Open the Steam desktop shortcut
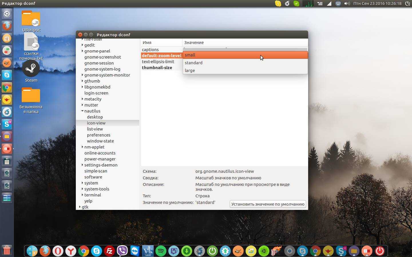412x257 pixels. [x=31, y=69]
